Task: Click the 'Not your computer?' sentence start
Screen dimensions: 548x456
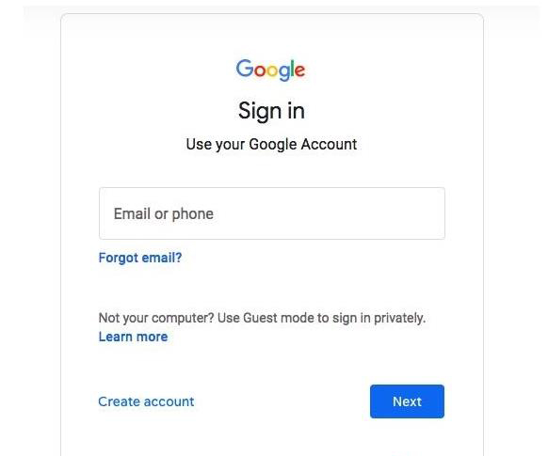Action: (156, 318)
